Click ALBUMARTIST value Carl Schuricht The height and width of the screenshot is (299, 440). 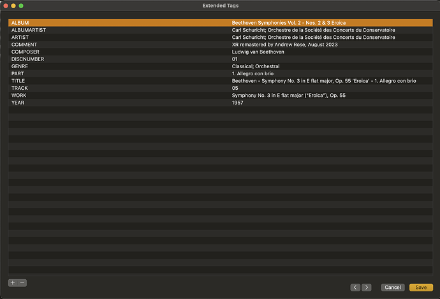coord(314,30)
